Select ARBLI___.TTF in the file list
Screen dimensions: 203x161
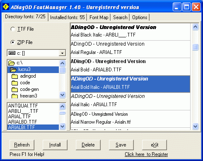click(33, 111)
